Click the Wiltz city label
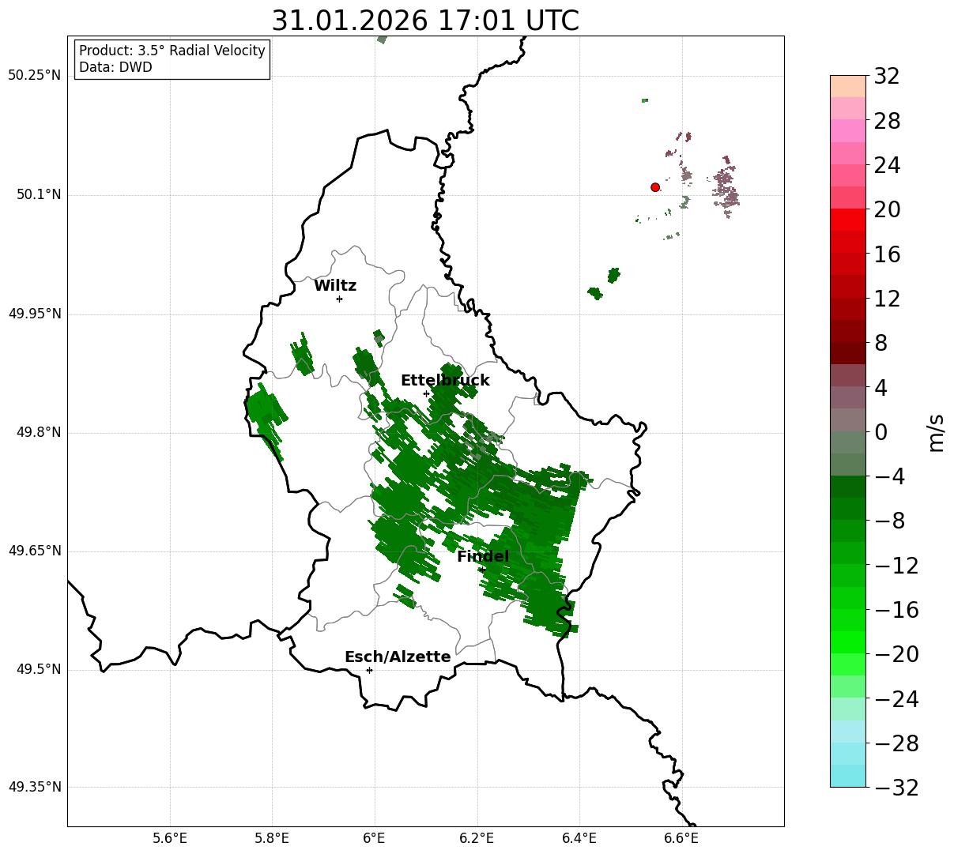This screenshot has width=954, height=854. point(335,286)
